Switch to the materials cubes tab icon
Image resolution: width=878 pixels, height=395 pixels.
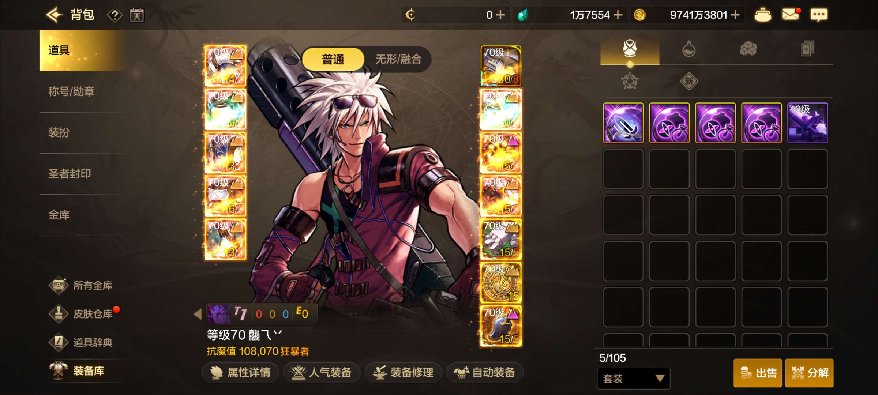click(x=748, y=49)
